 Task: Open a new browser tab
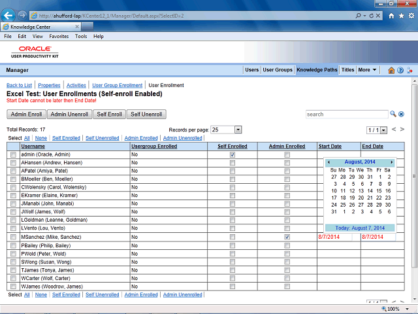(87, 27)
